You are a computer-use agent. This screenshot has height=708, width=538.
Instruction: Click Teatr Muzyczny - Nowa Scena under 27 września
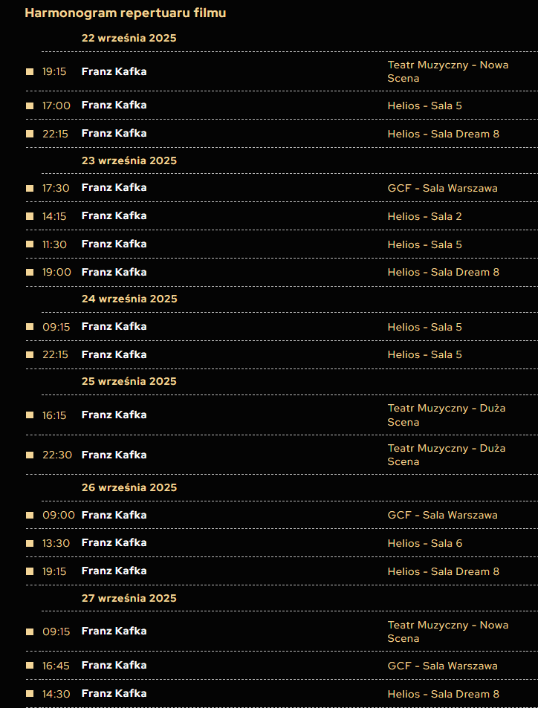click(x=447, y=631)
